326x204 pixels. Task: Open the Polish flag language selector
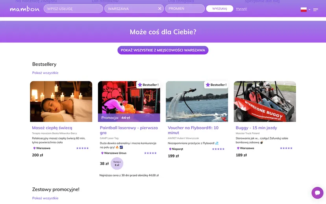coord(304,9)
